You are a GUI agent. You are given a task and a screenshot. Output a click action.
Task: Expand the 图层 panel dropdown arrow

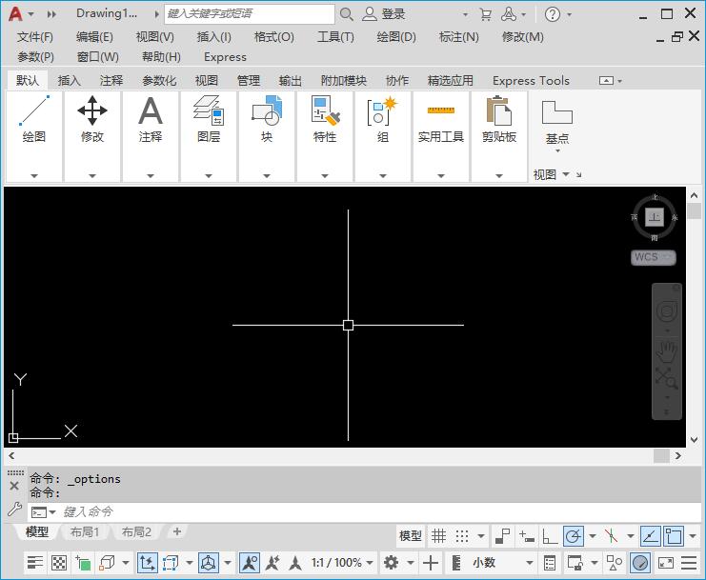(209, 176)
